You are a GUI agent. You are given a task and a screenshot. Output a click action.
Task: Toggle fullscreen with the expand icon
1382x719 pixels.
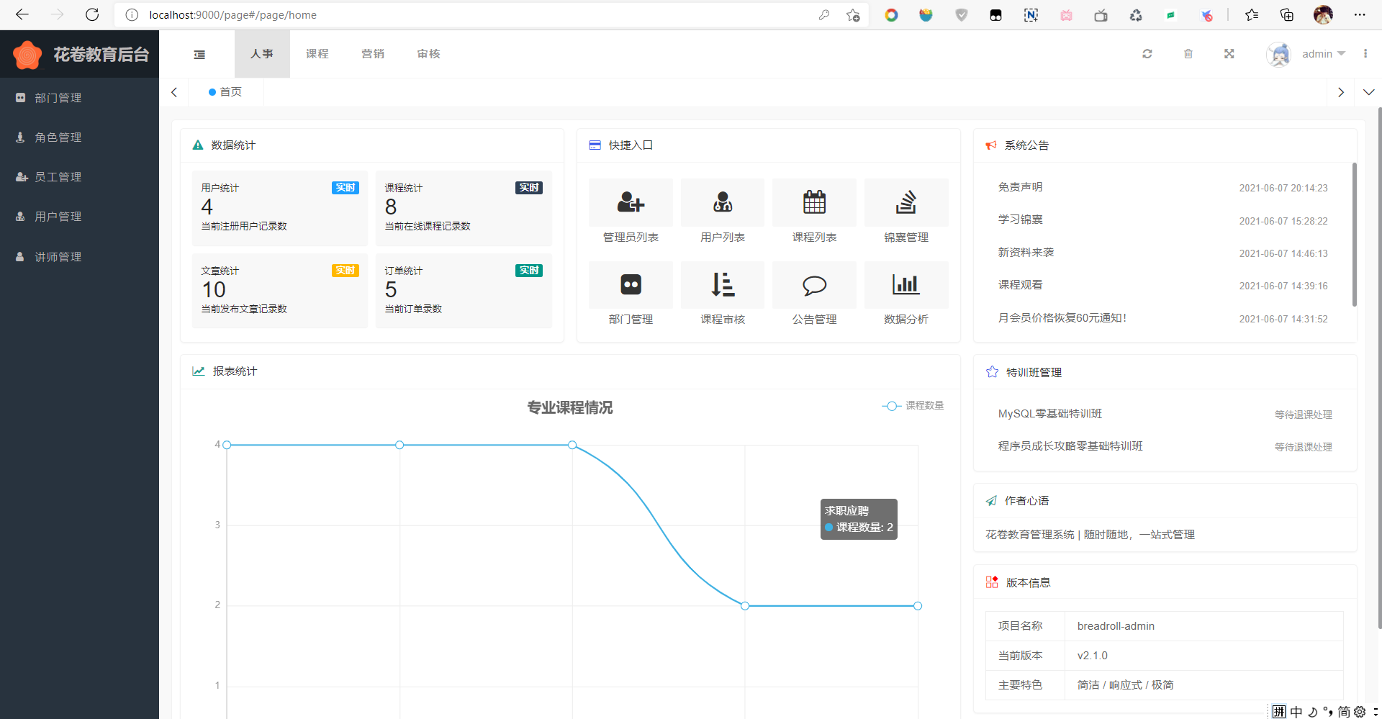(x=1229, y=54)
